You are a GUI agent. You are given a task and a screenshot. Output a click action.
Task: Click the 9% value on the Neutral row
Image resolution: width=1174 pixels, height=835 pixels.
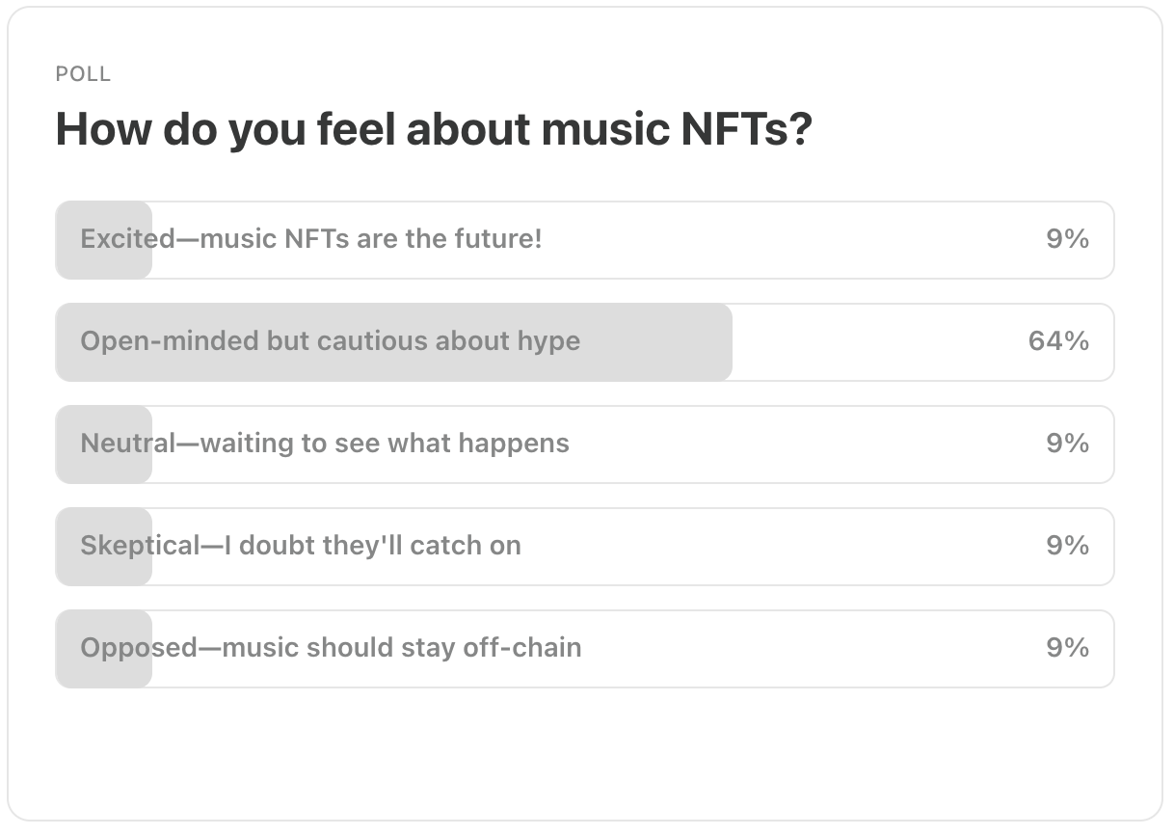(1068, 444)
